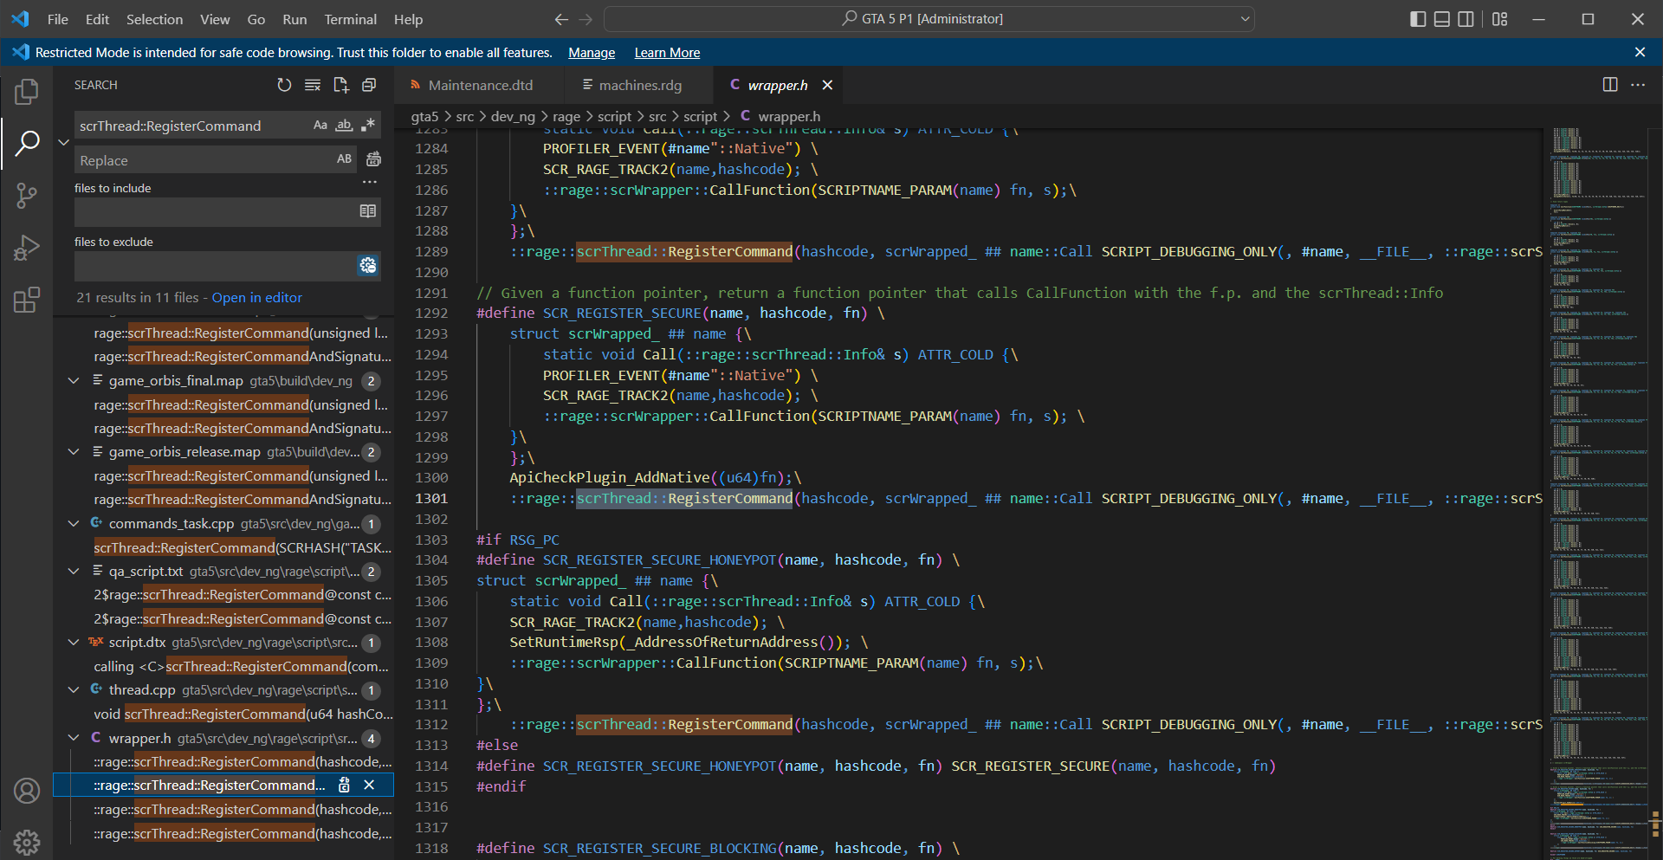The image size is (1663, 860).
Task: Click the Learn More link
Action: click(667, 53)
